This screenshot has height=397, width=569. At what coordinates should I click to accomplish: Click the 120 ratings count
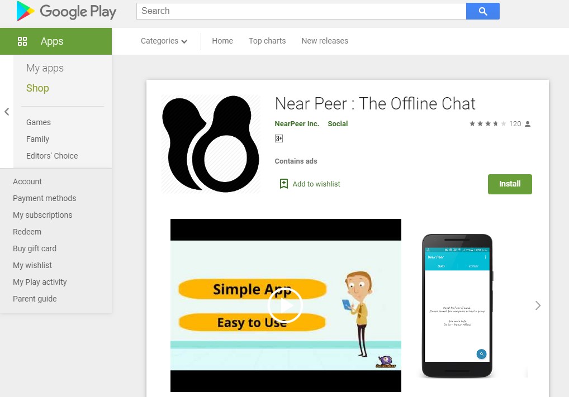point(515,124)
